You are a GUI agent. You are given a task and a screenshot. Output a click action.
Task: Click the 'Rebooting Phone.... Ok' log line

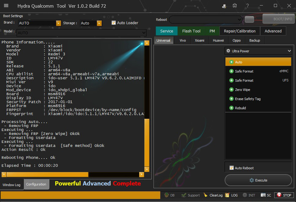click(28, 158)
